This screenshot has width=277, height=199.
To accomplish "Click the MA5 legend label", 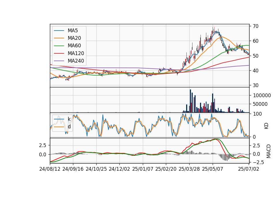I will click(73, 31).
